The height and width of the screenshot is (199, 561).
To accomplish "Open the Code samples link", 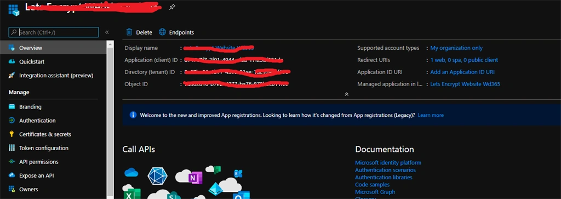I will [x=372, y=185].
